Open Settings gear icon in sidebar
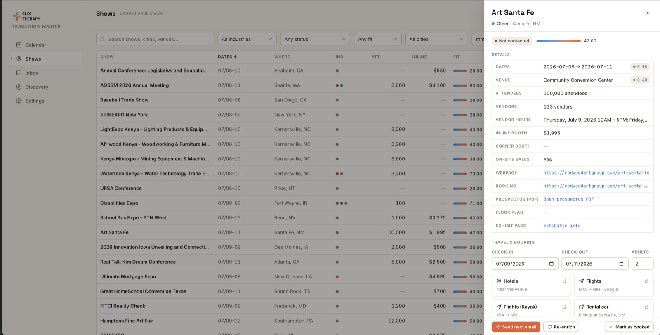 pos(19,101)
